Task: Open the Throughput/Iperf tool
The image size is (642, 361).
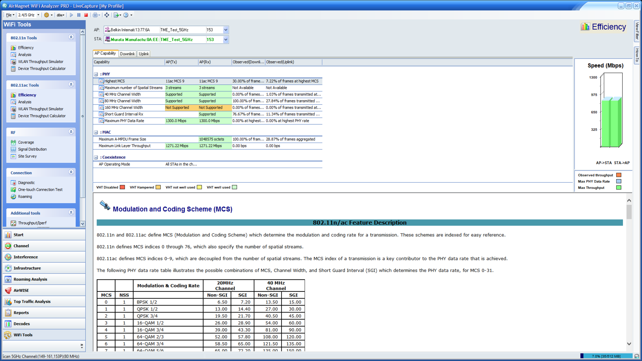Action: tap(32, 223)
